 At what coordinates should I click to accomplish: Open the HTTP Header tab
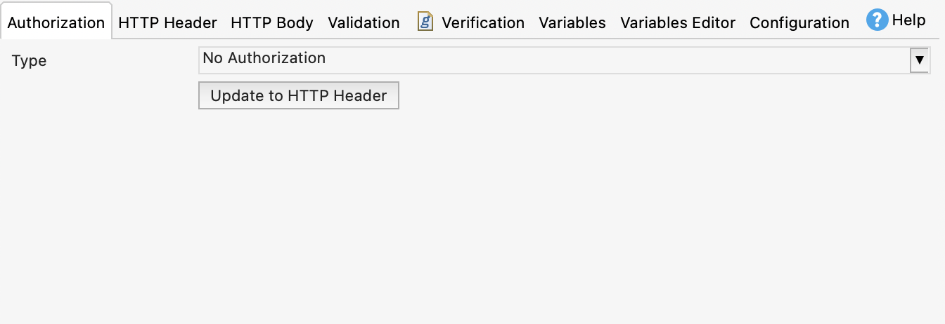coord(167,22)
